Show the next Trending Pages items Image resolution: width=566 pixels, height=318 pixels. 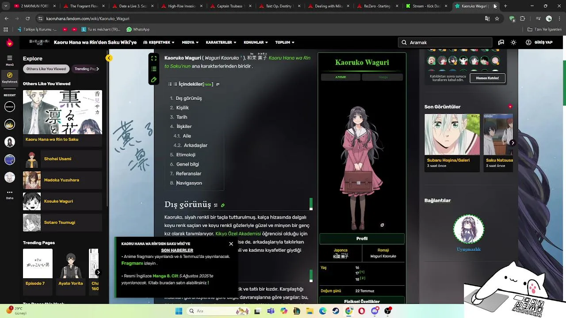point(98,273)
